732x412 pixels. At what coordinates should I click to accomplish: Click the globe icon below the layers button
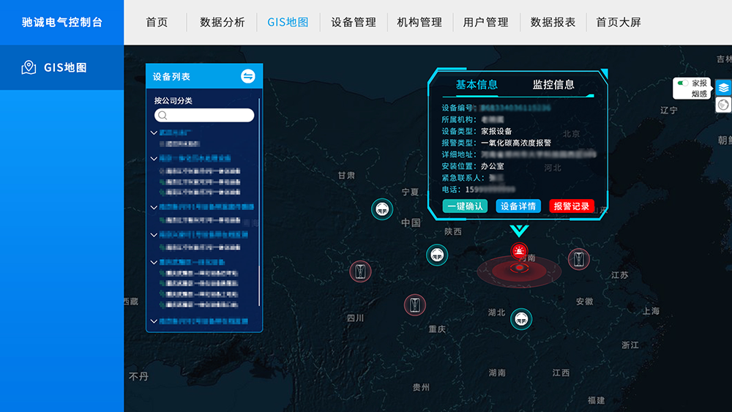tap(723, 105)
